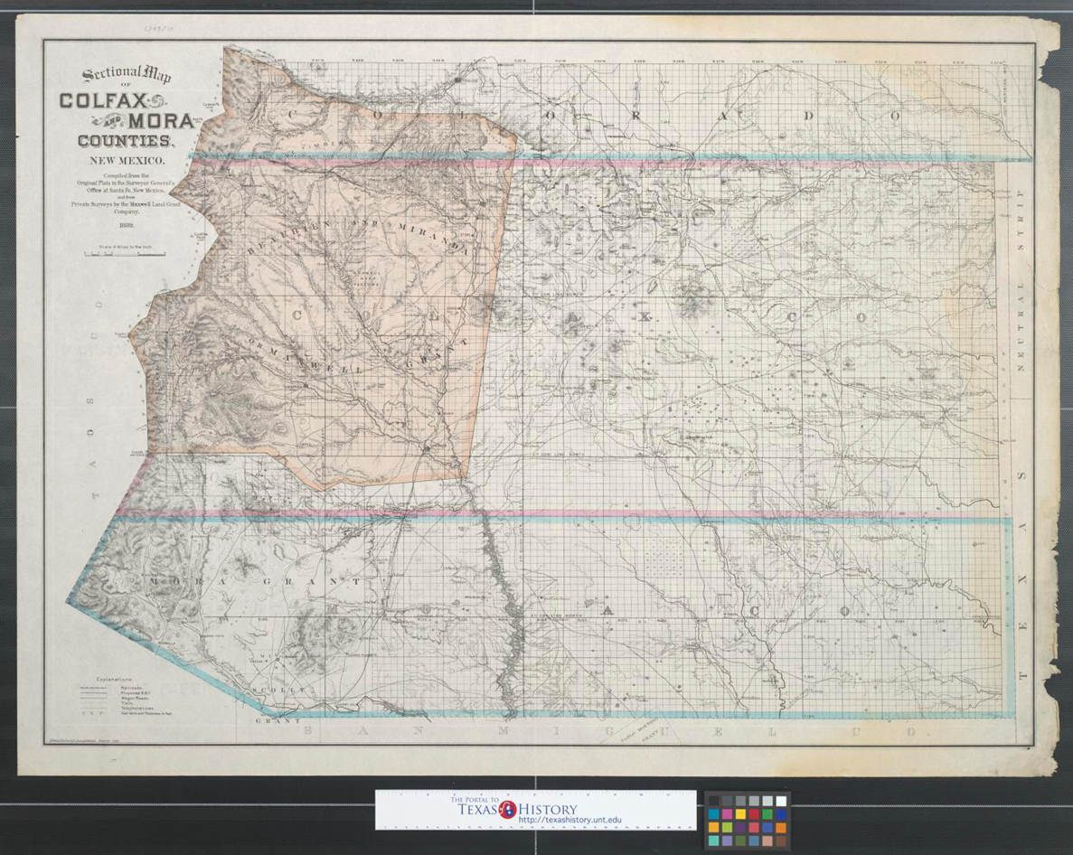The height and width of the screenshot is (855, 1073).
Task: Click the brown swatch on the color chart
Action: [781, 841]
